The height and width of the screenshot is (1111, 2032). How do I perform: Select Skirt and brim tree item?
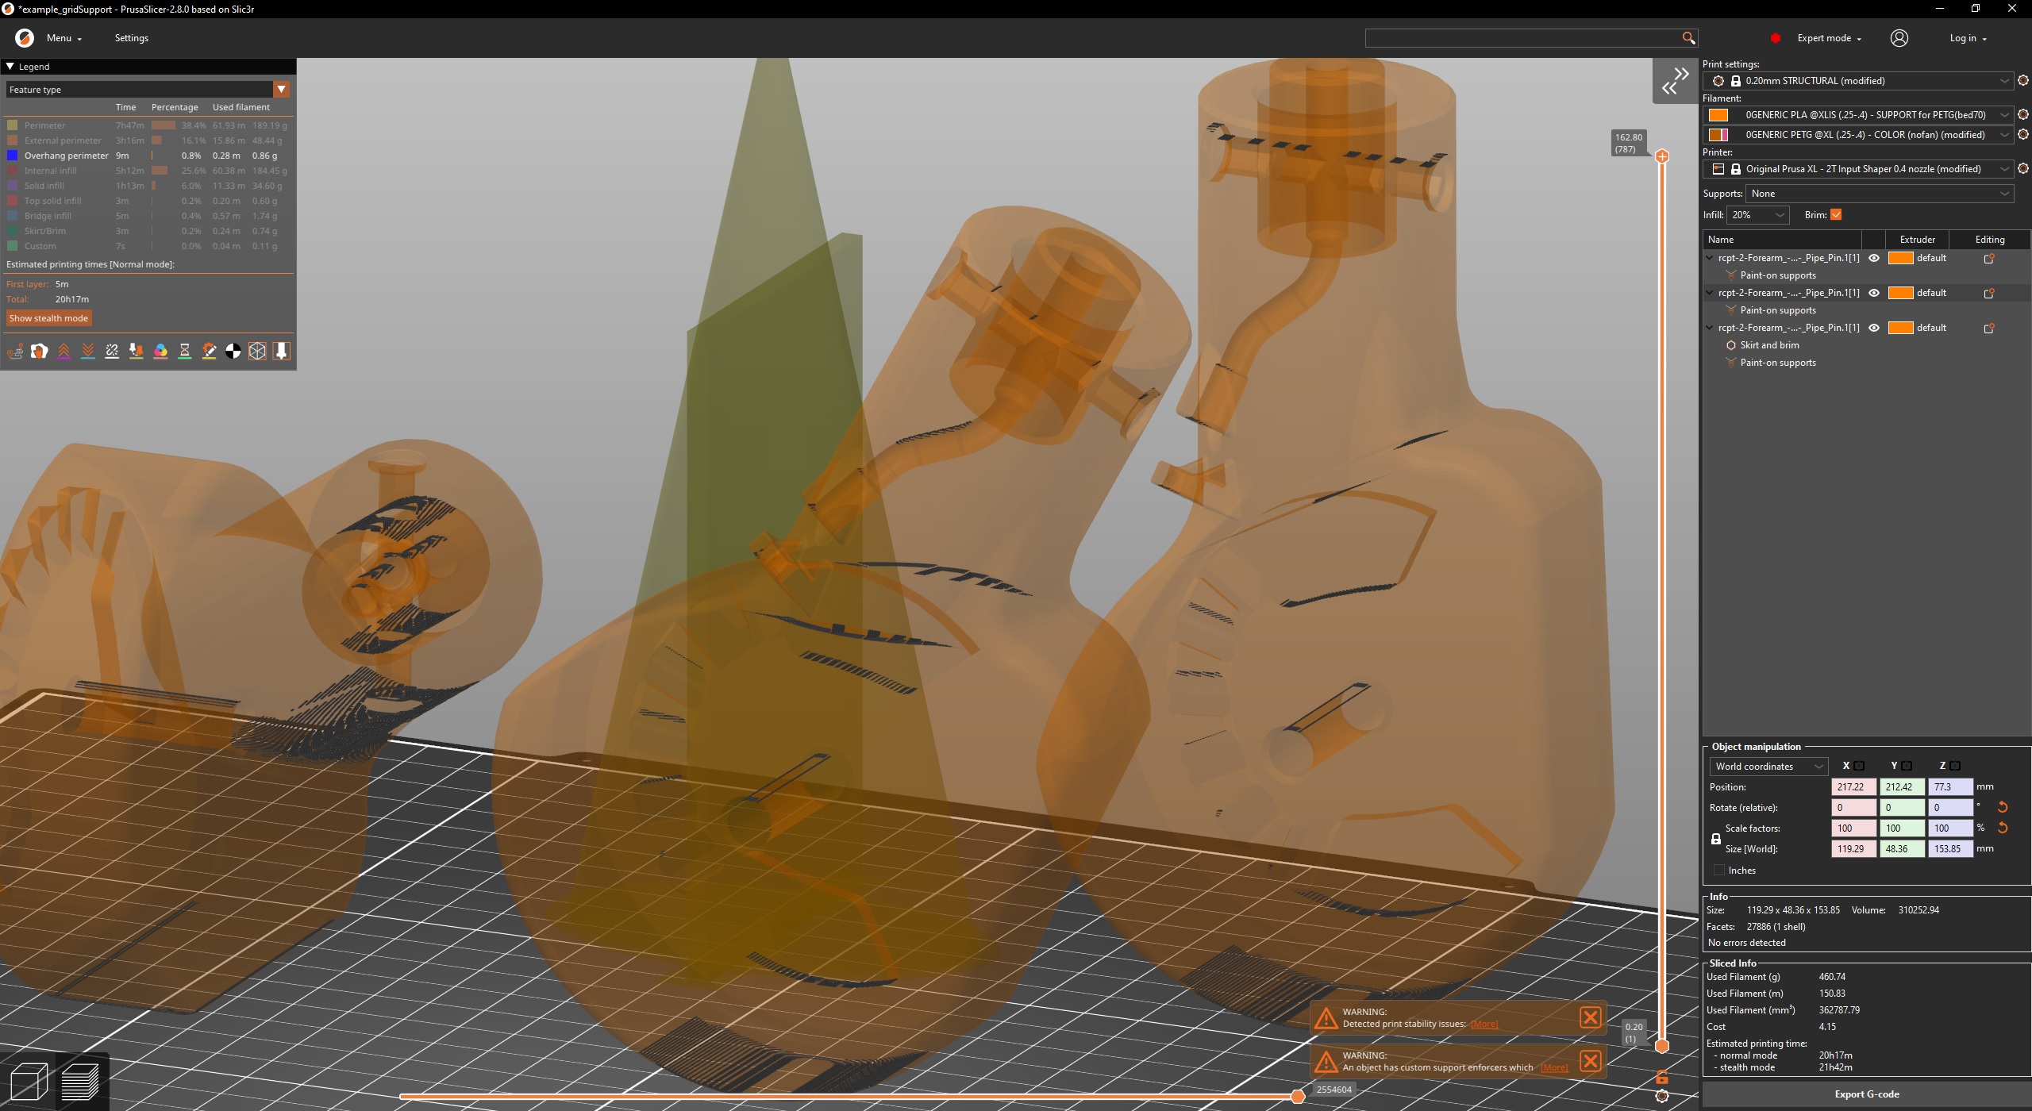point(1769,345)
